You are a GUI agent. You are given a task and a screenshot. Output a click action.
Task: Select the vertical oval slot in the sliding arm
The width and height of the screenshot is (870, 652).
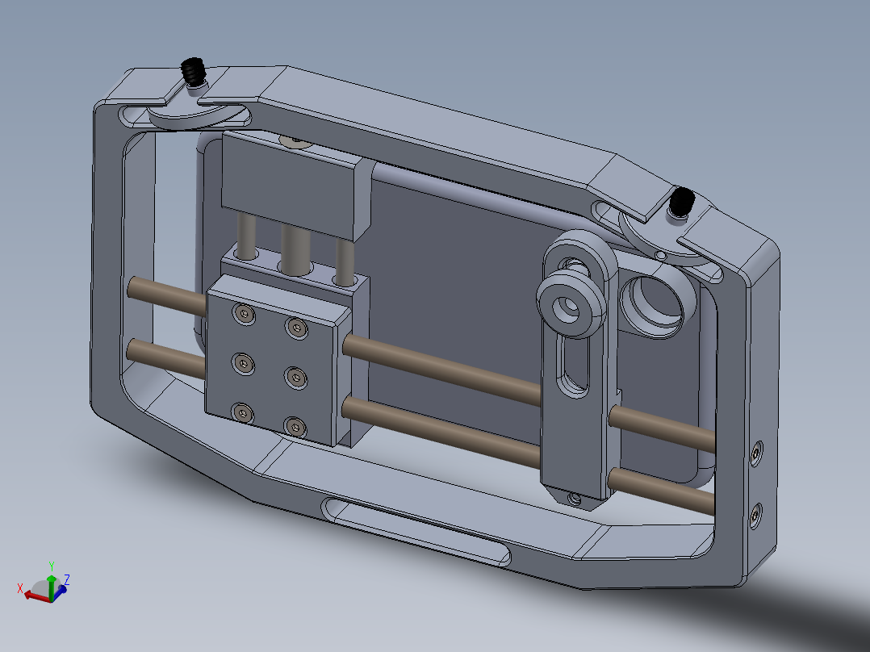click(575, 364)
